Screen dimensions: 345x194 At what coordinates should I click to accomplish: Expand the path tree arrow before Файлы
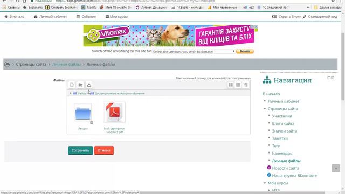coord(71,93)
